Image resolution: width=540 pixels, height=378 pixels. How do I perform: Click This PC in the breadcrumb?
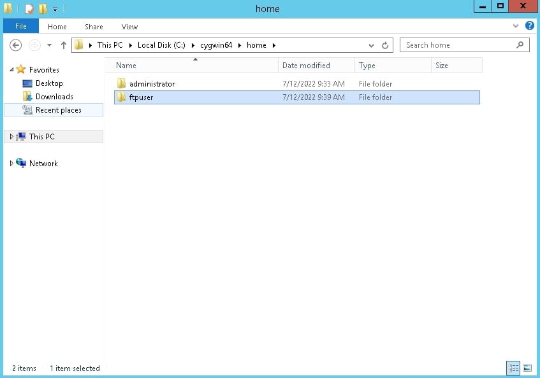pyautogui.click(x=110, y=45)
